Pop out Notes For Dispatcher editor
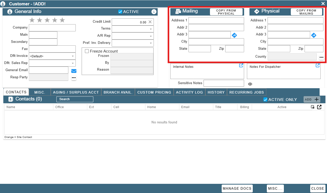 318,66
